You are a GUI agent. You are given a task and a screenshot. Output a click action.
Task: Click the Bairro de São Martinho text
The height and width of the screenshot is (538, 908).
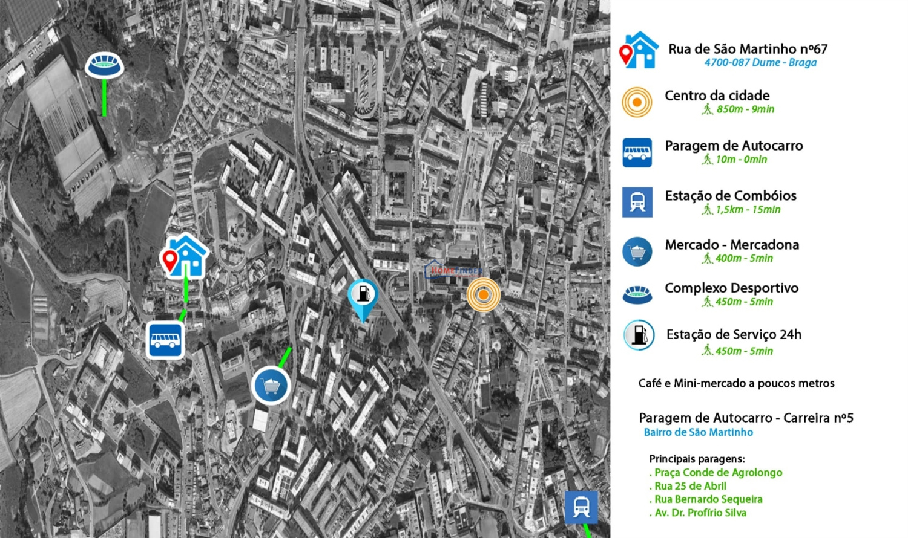(x=698, y=432)
